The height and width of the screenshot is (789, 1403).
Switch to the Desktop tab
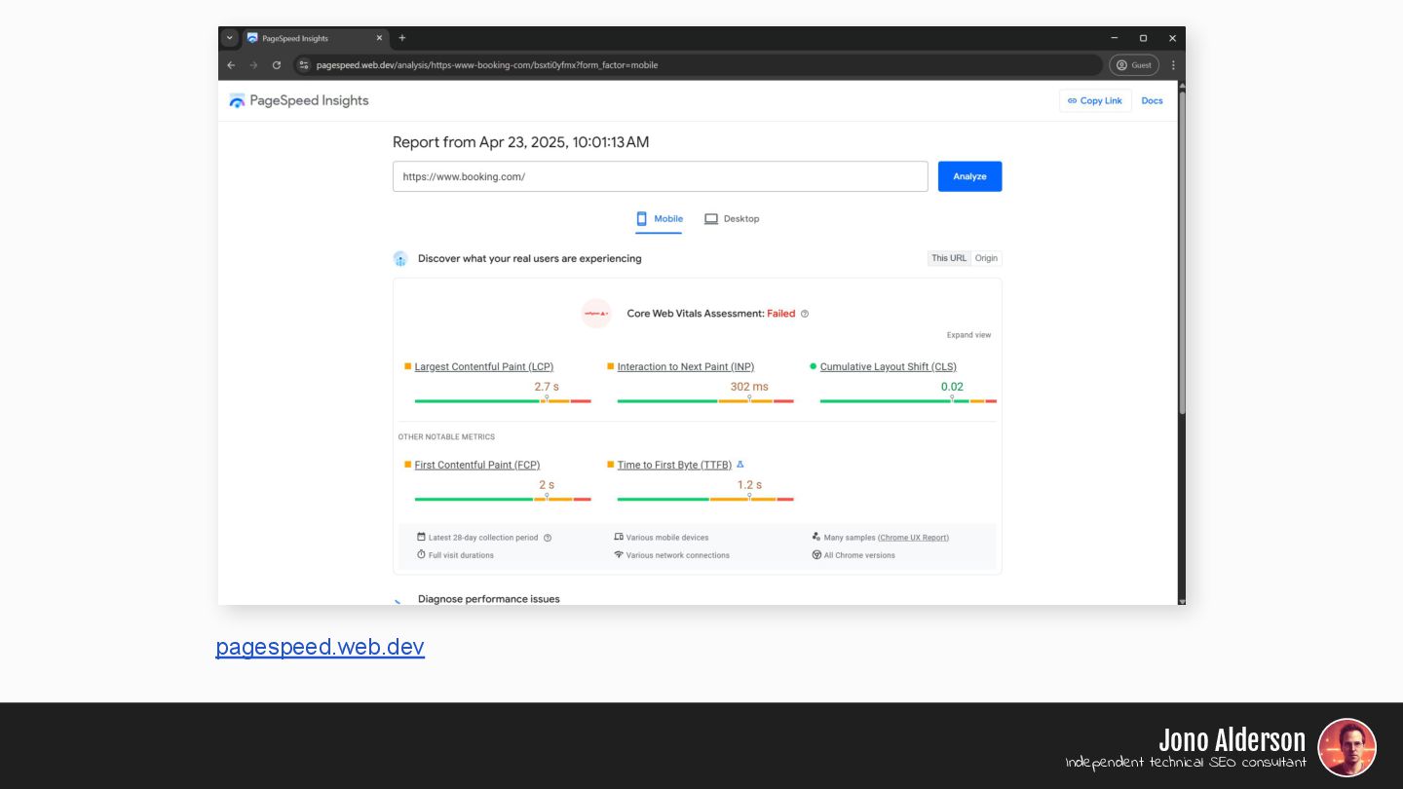pos(732,219)
